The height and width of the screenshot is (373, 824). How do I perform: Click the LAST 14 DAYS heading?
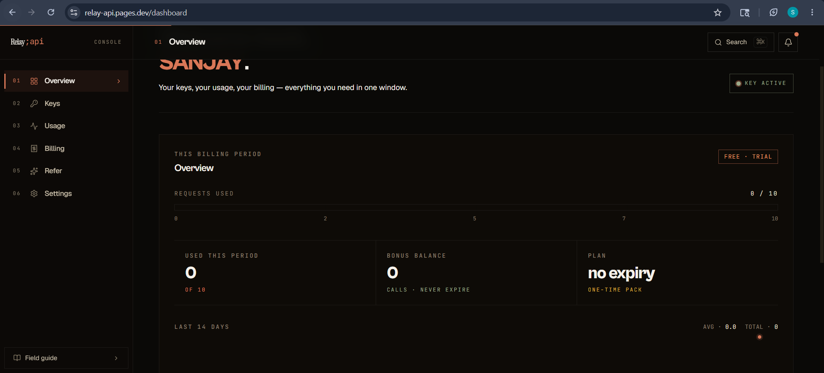coord(202,327)
